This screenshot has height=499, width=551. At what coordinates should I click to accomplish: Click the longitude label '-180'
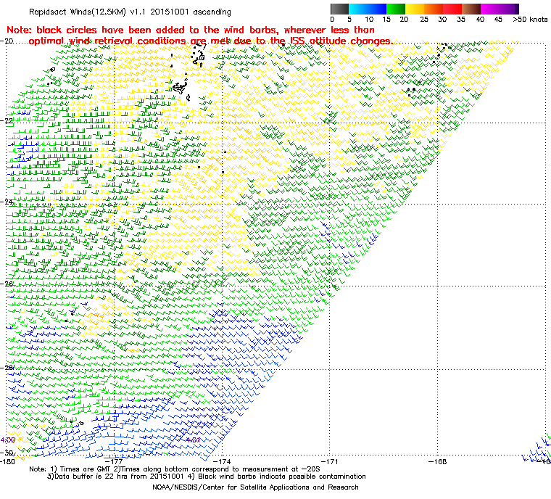click(x=7, y=461)
